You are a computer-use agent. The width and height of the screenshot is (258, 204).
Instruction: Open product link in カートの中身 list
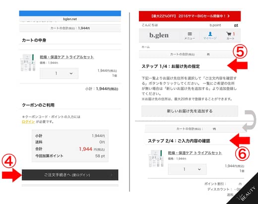(67, 57)
